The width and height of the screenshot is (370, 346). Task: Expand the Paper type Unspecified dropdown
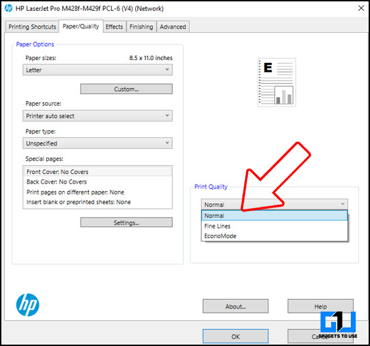(98, 143)
